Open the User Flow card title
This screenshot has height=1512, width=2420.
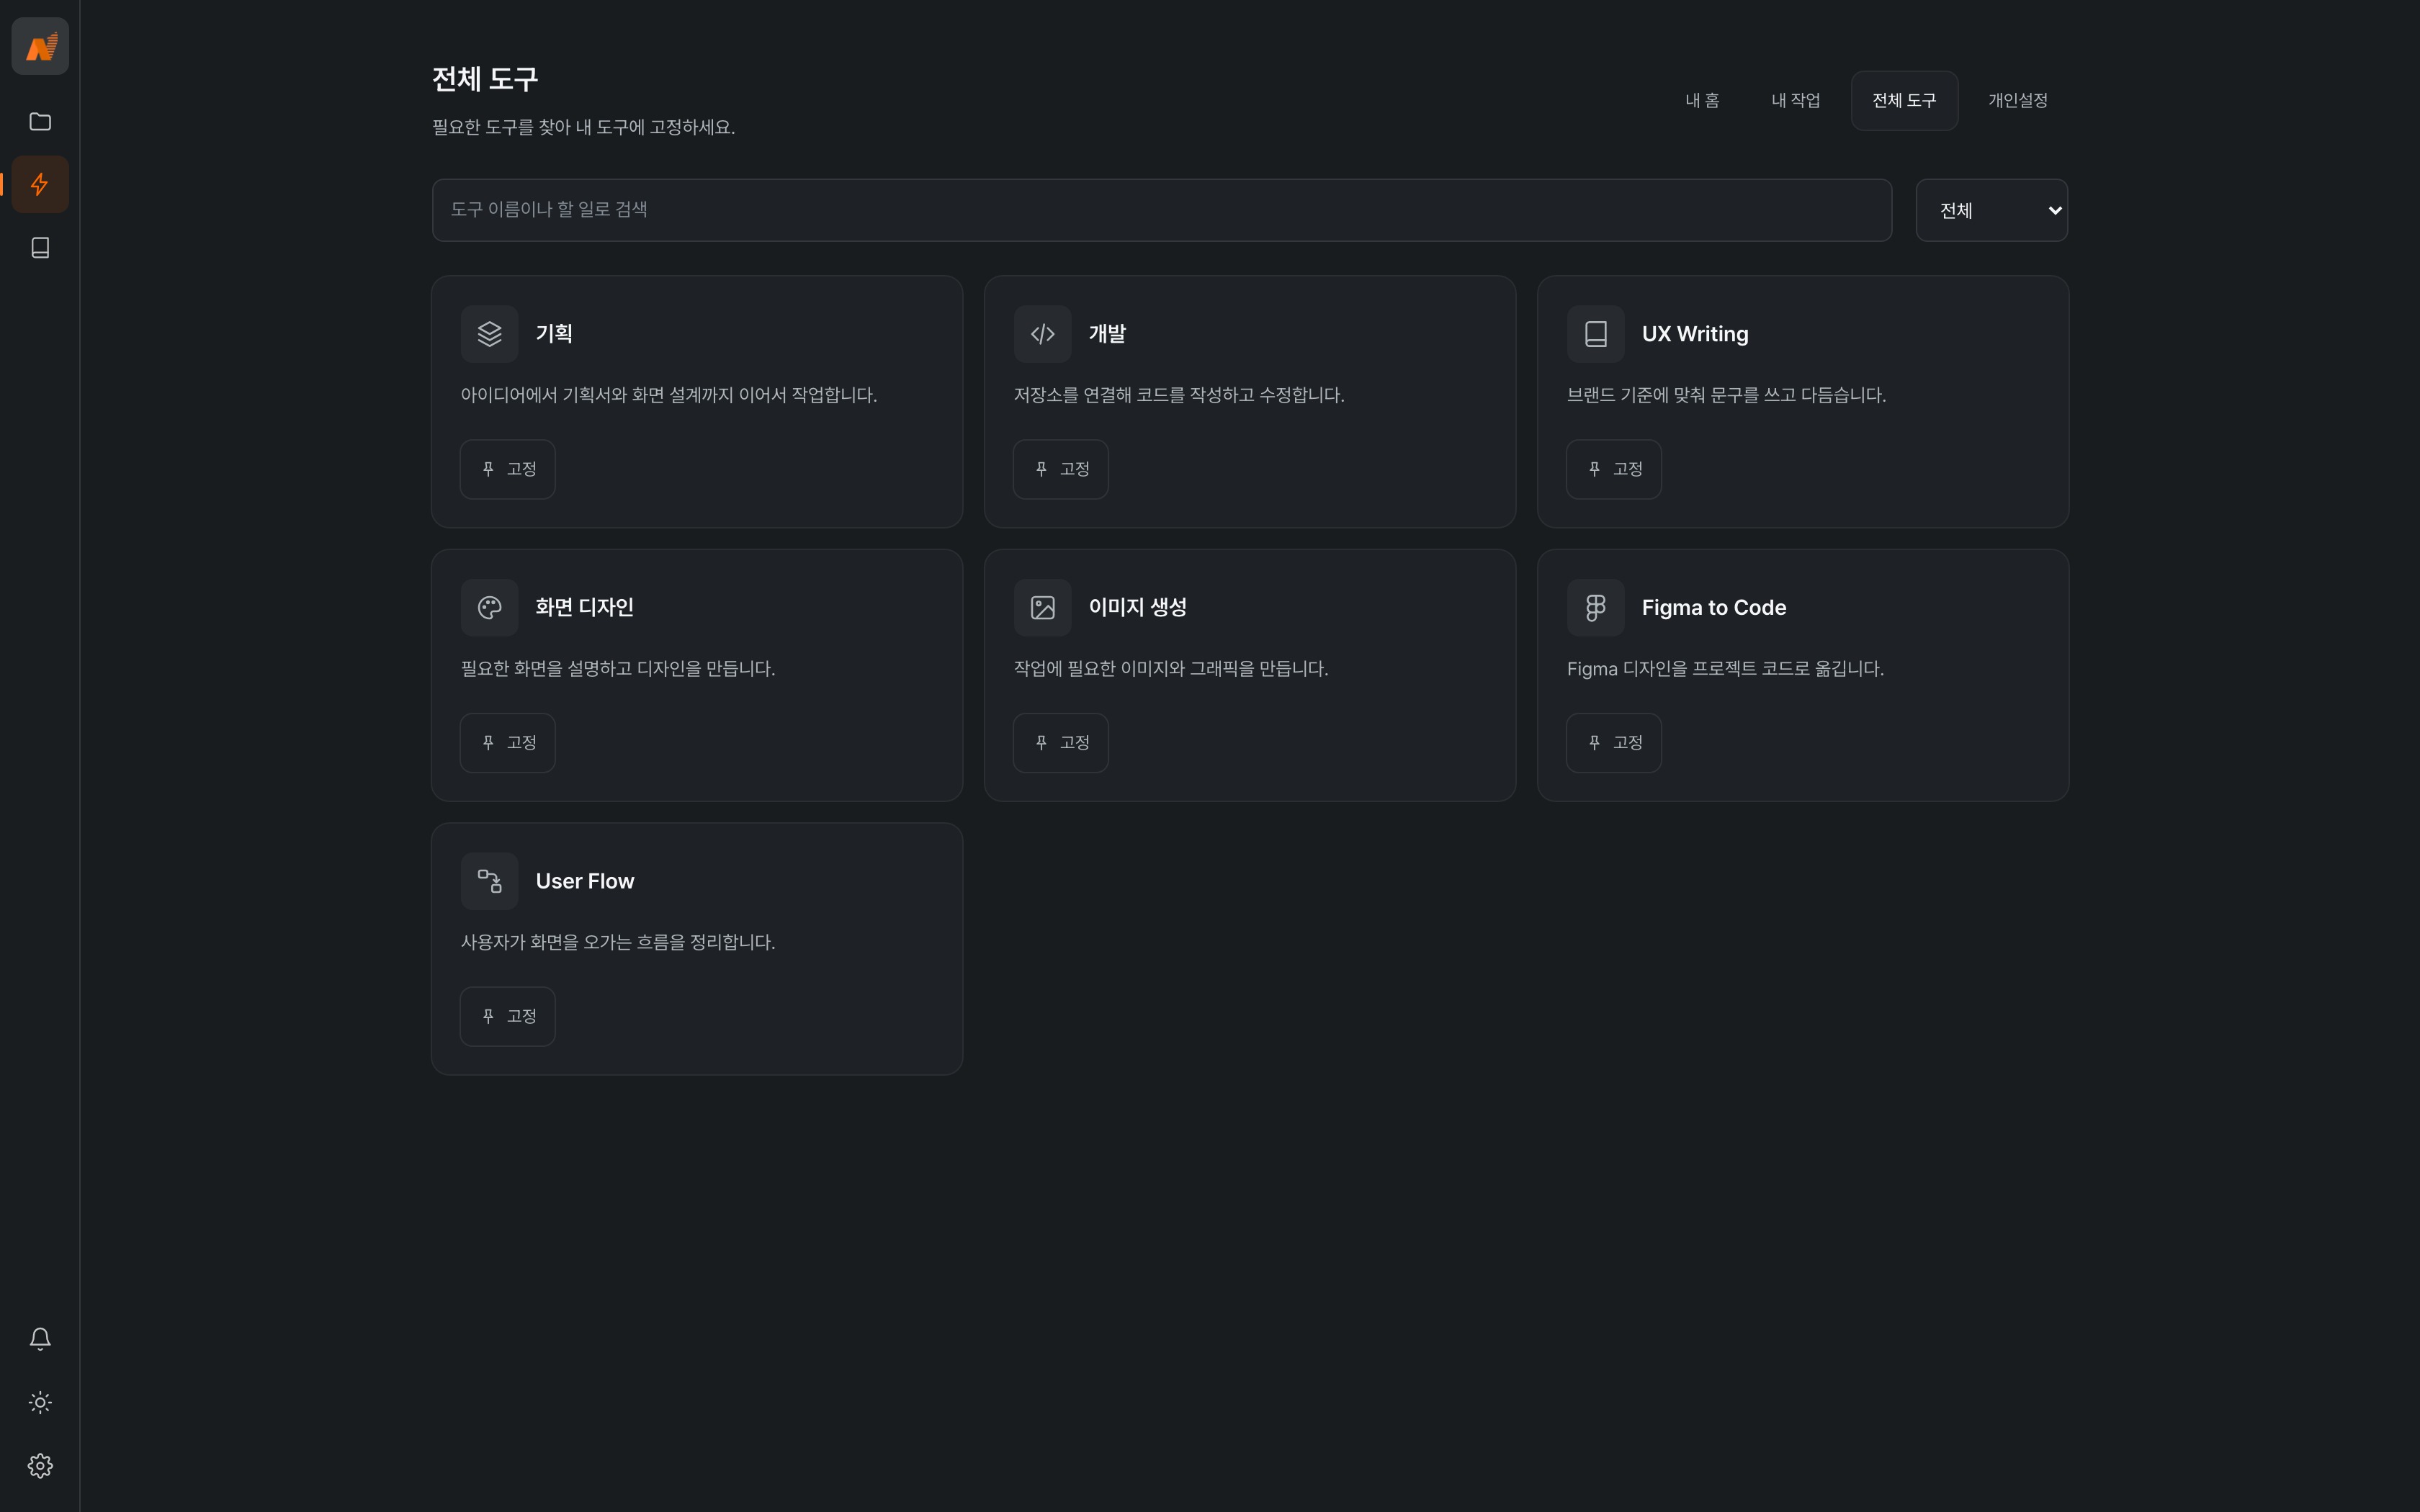tap(584, 881)
